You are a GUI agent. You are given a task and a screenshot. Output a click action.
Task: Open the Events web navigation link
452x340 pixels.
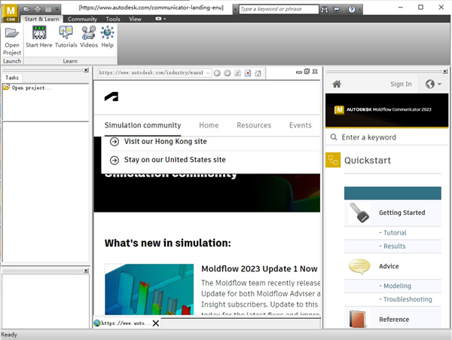(301, 125)
